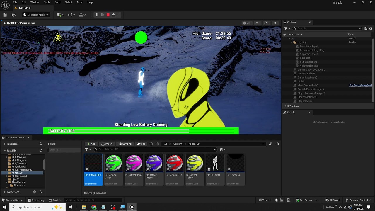
Task: Open the viewport Show flags eye menu
Action: (258, 23)
